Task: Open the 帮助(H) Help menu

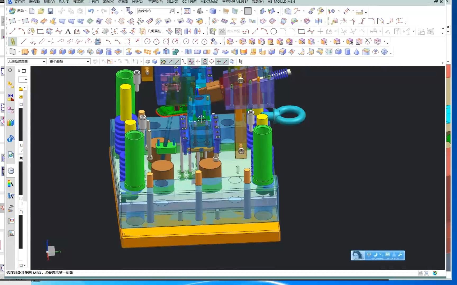Action: click(258, 2)
